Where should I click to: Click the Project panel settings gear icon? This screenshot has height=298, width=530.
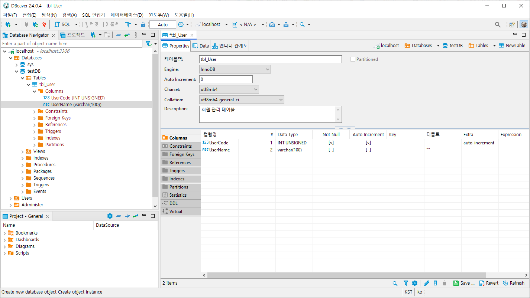tap(110, 216)
